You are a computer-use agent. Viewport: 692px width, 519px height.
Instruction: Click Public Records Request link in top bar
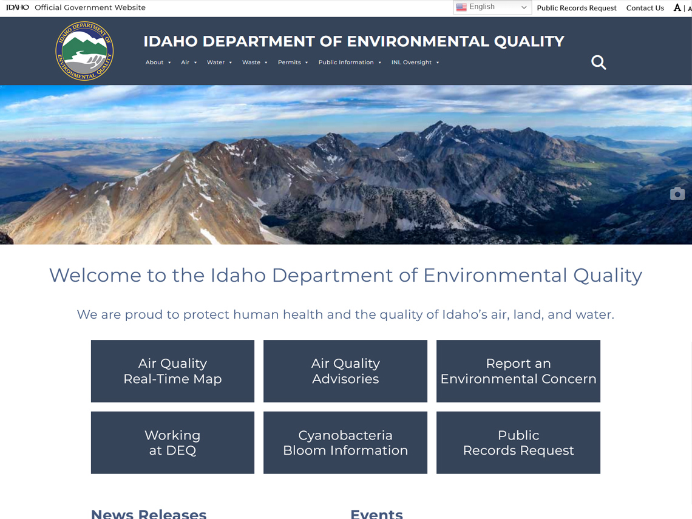576,8
